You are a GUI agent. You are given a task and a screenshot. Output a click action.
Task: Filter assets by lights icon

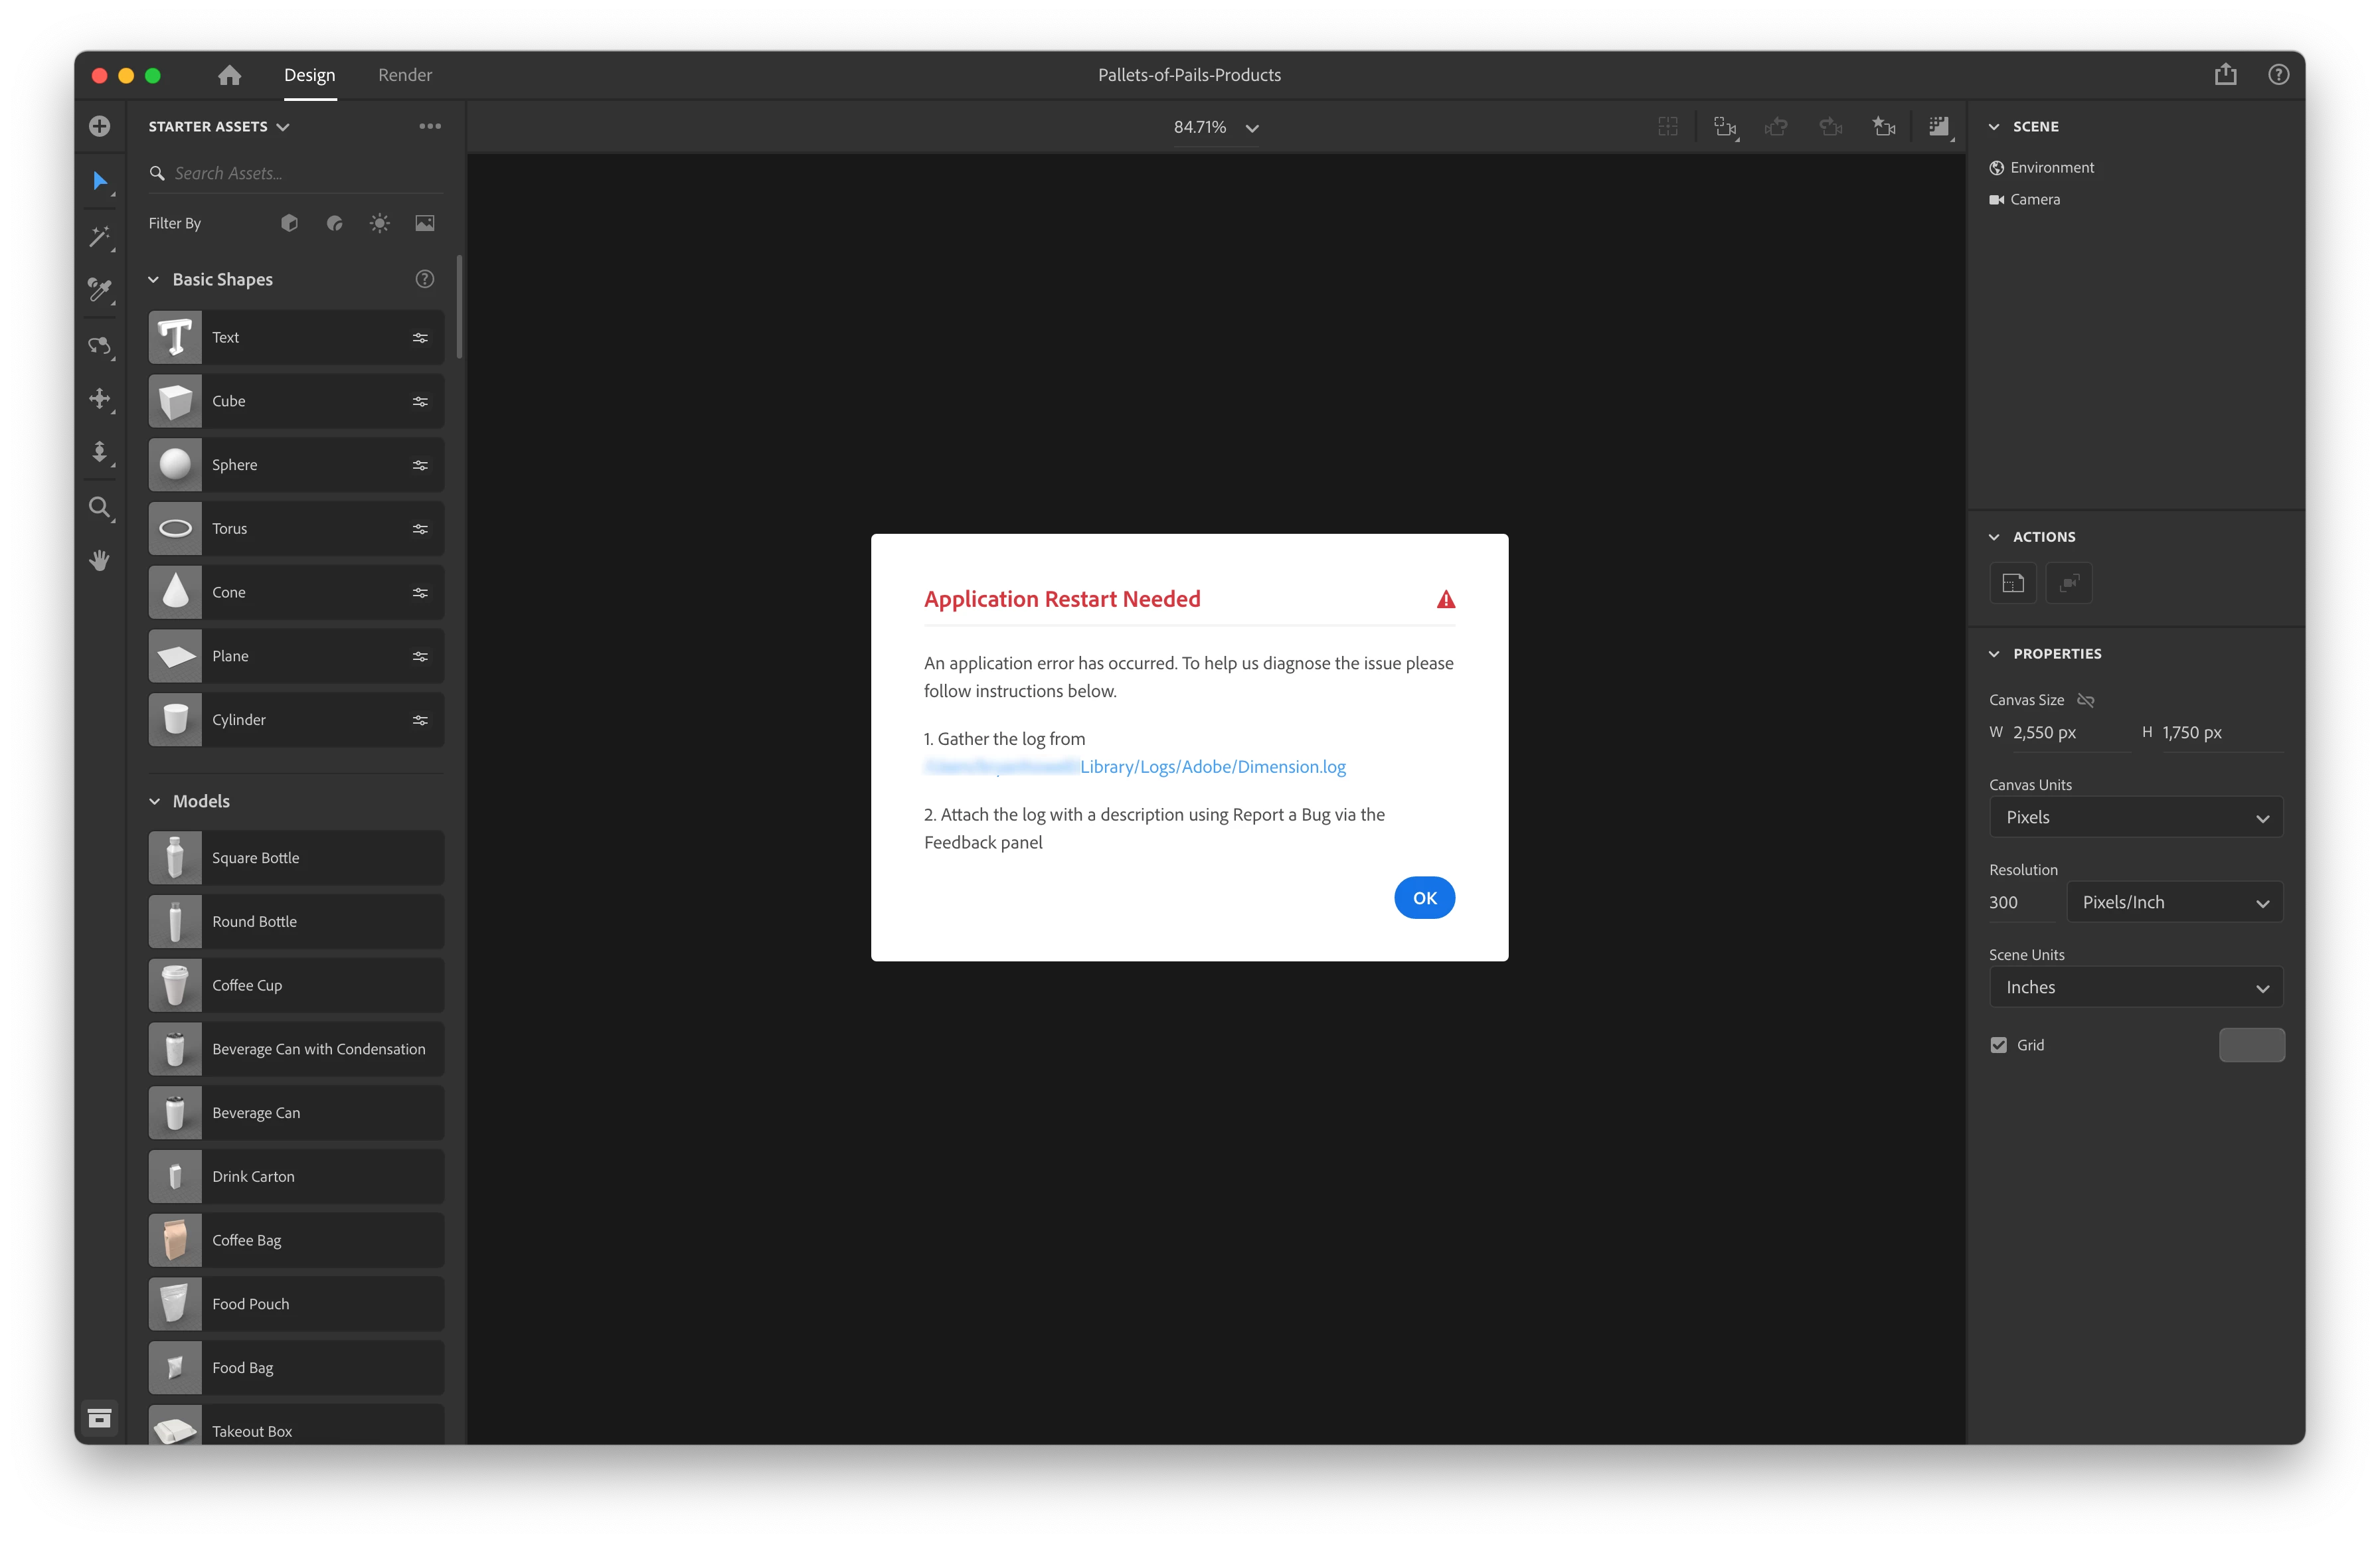pyautogui.click(x=379, y=223)
